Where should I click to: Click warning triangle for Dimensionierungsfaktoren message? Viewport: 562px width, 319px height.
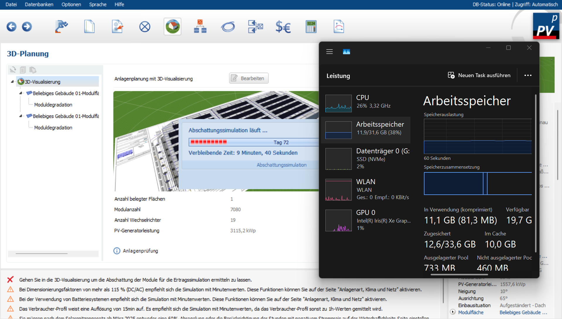tap(10, 289)
